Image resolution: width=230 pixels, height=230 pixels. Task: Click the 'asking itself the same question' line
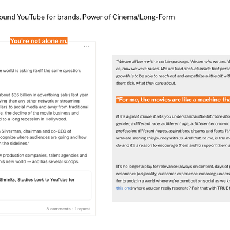coord(40,70)
